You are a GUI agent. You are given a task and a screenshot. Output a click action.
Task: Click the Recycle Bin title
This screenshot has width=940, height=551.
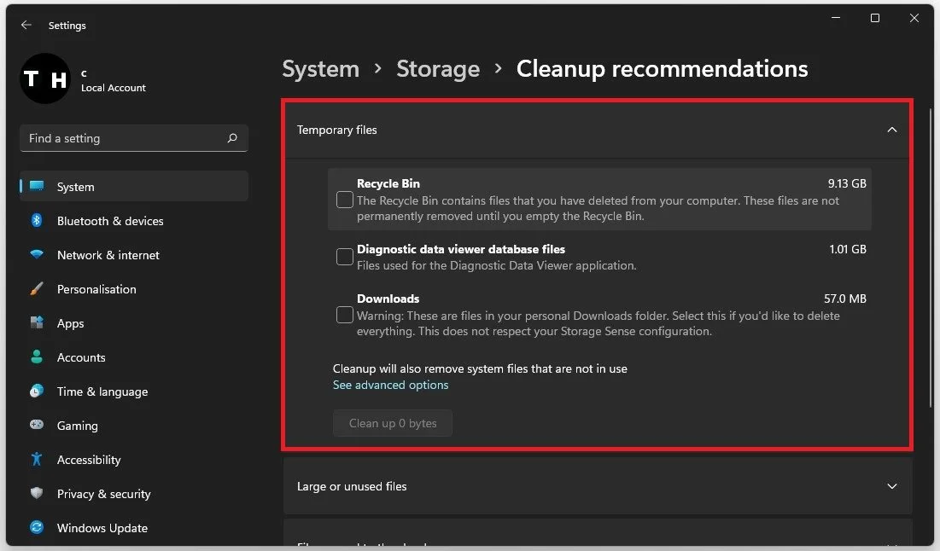tap(388, 184)
